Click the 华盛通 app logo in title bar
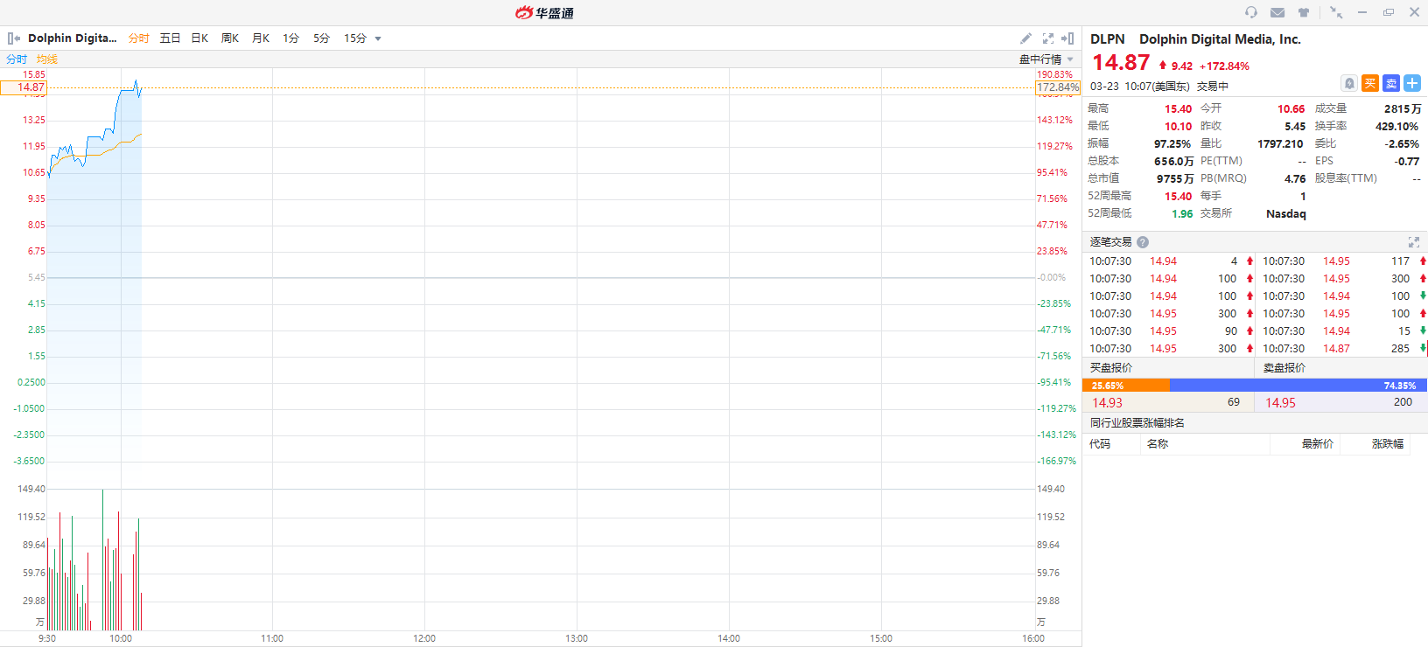This screenshot has height=647, width=1428. 544,12
